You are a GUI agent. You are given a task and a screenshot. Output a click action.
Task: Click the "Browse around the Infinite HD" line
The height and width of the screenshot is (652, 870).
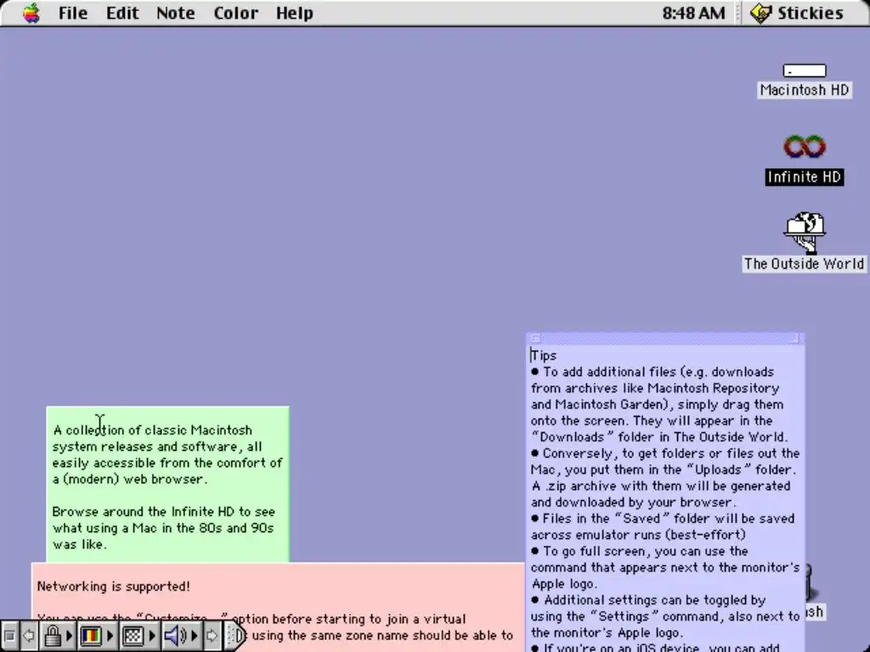coord(164,512)
